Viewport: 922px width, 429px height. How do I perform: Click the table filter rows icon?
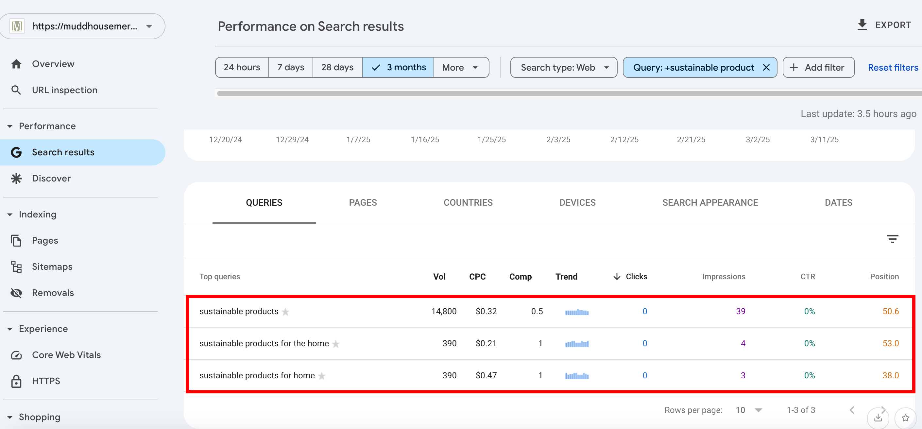[892, 239]
